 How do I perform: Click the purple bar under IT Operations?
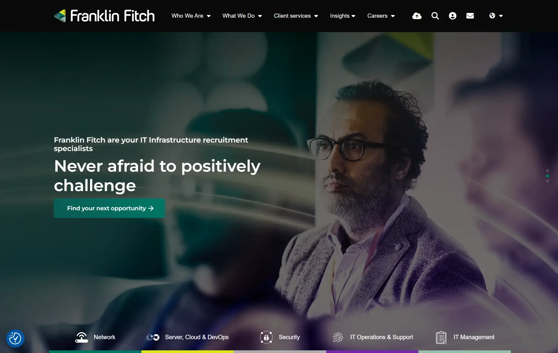(372, 352)
